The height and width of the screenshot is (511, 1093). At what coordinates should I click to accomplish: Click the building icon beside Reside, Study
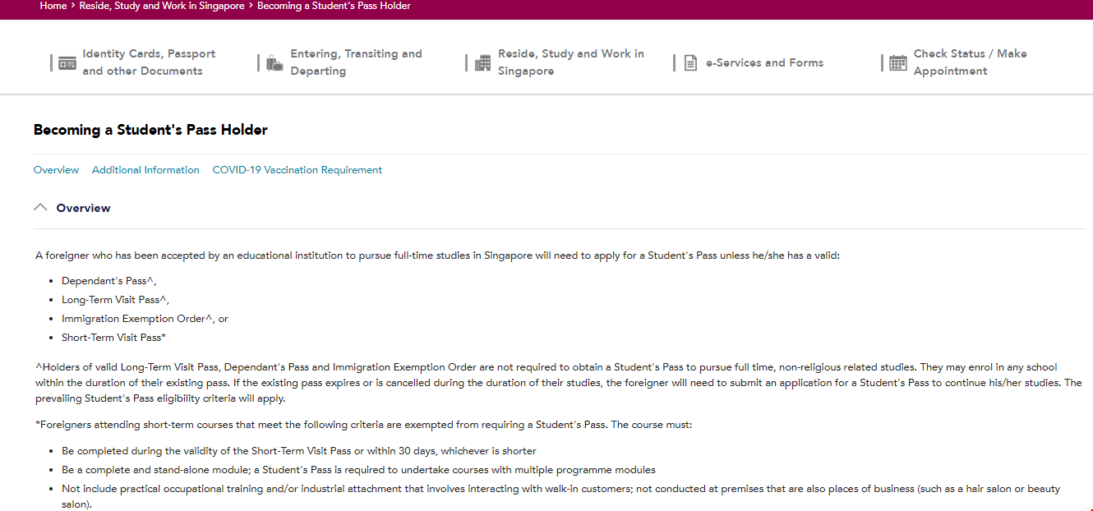pos(482,63)
